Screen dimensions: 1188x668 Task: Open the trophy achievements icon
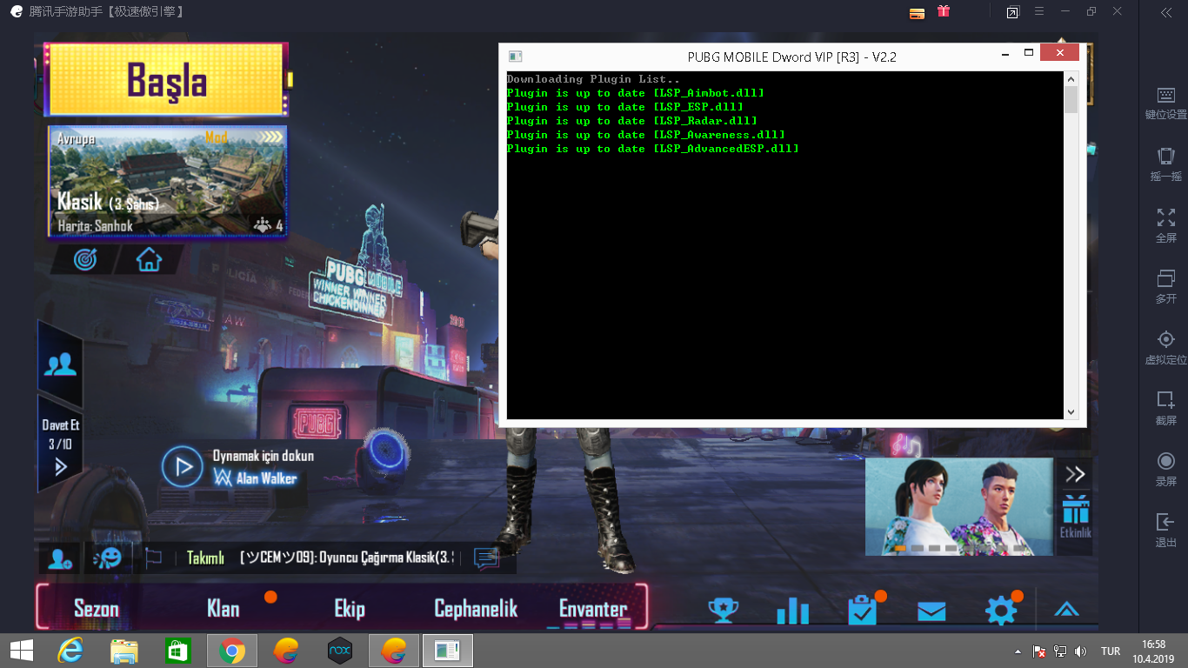723,610
